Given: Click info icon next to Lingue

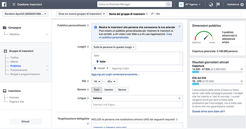Looking at the screenshot, I should [x=88, y=98].
